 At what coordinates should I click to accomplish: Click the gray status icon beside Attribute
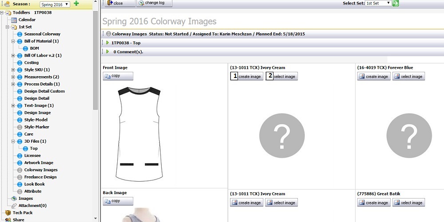click(20, 191)
